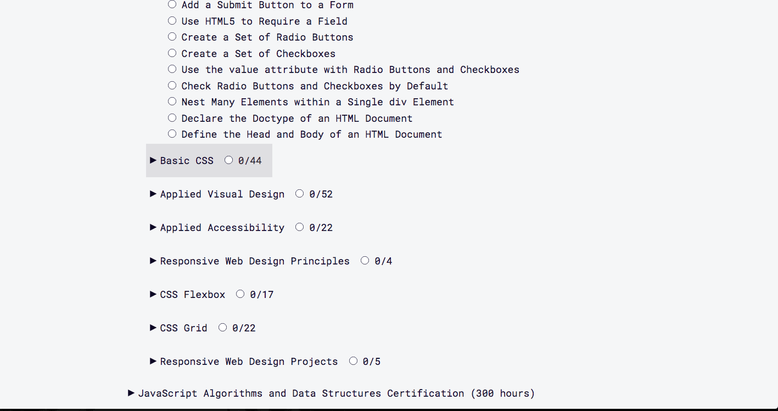The image size is (778, 411).
Task: Expand Responsive Web Design Projects section
Action: point(153,361)
